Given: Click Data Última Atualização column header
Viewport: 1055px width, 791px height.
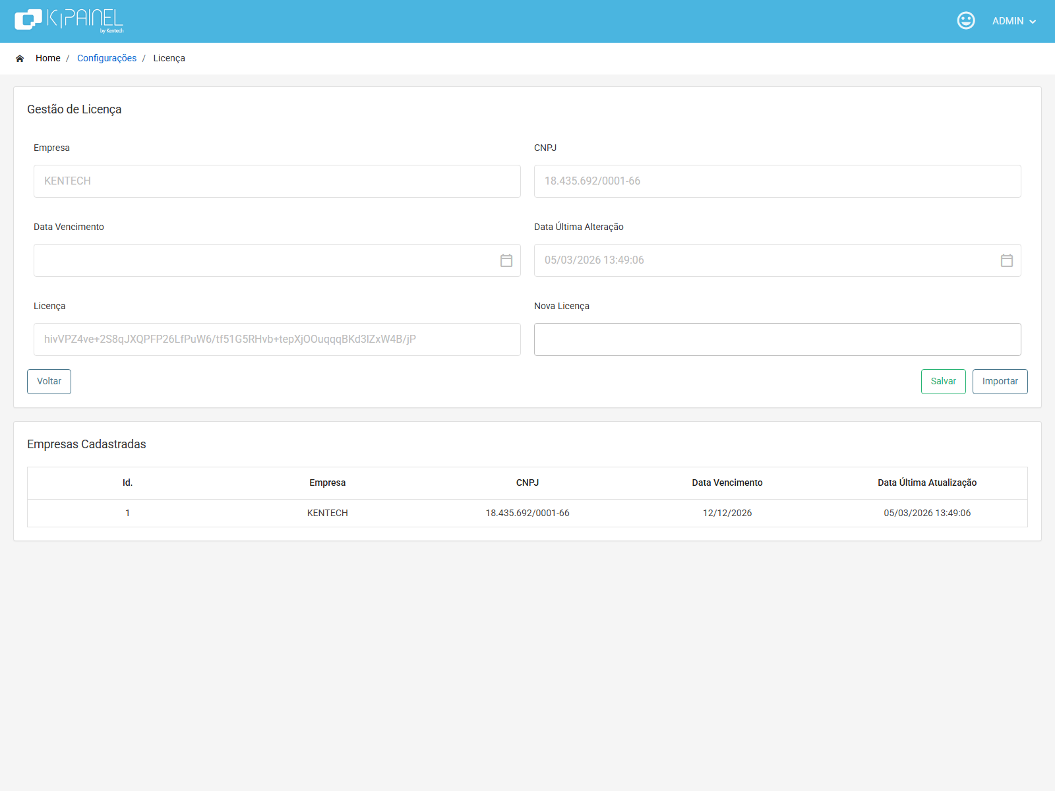Looking at the screenshot, I should [x=927, y=483].
